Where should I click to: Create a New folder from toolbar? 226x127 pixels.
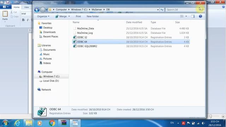[93, 16]
